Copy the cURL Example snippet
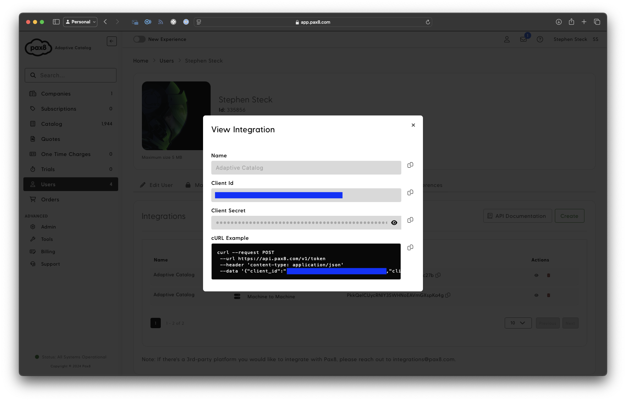Image resolution: width=626 pixels, height=401 pixels. click(410, 247)
